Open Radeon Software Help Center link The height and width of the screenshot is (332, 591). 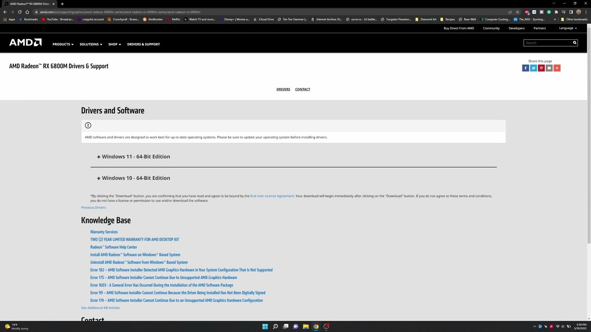(x=114, y=247)
